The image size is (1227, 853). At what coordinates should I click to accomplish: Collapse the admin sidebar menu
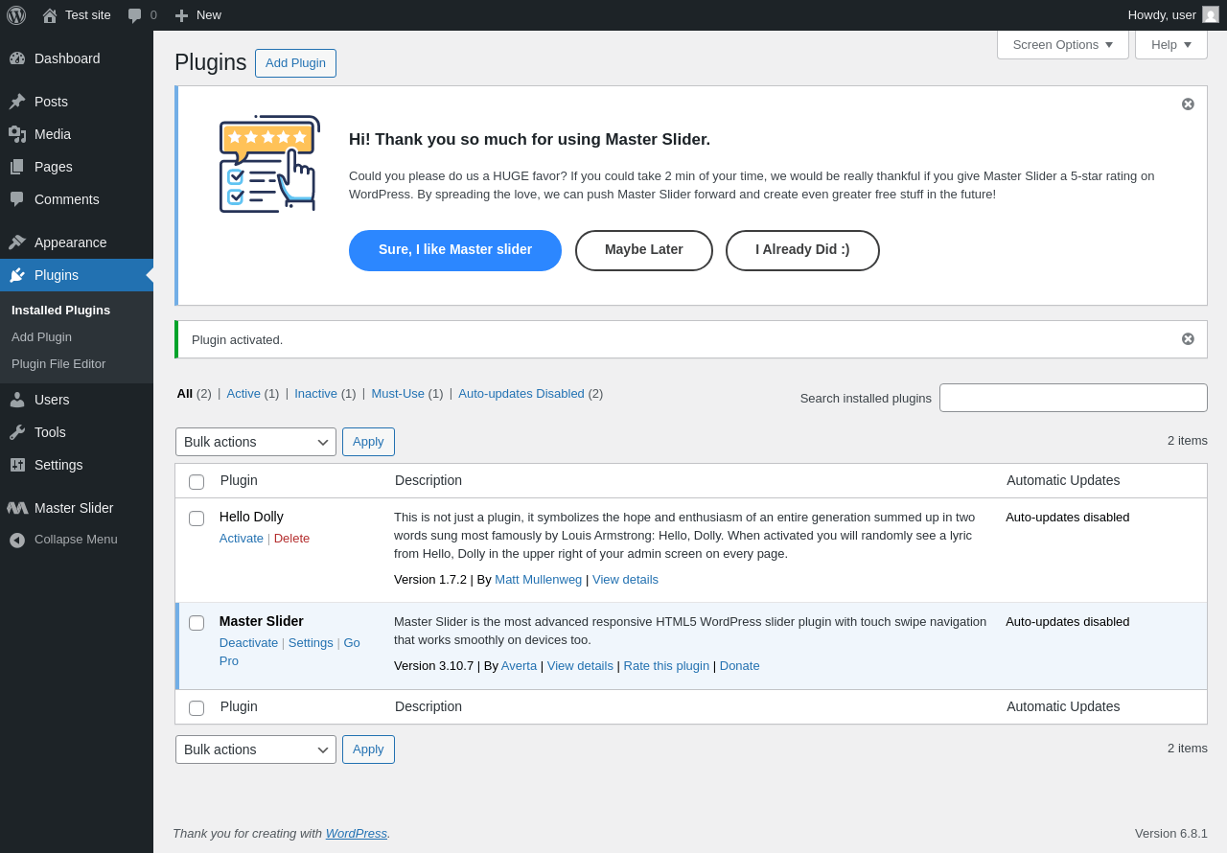(17, 540)
